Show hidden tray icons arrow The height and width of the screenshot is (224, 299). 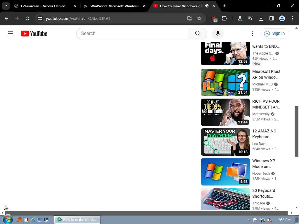pyautogui.click(x=248, y=220)
